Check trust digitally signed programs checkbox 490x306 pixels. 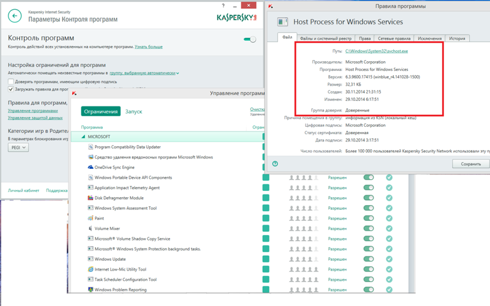point(11,81)
